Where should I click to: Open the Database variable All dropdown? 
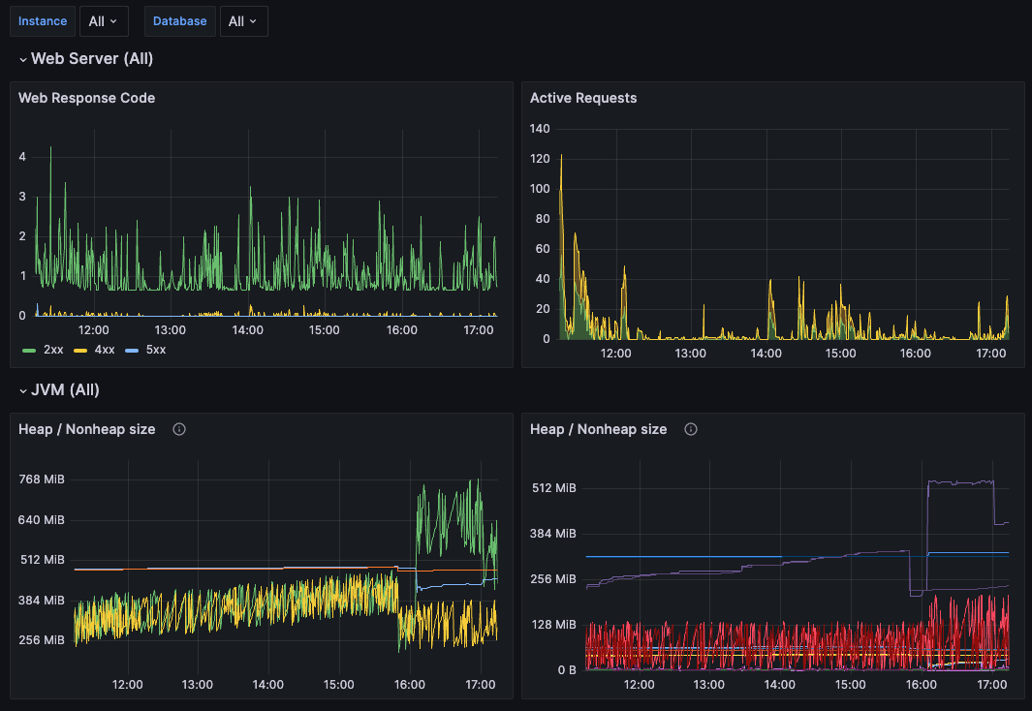tap(244, 20)
